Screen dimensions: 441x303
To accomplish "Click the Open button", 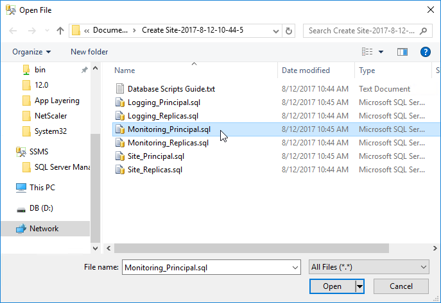I will (332, 286).
